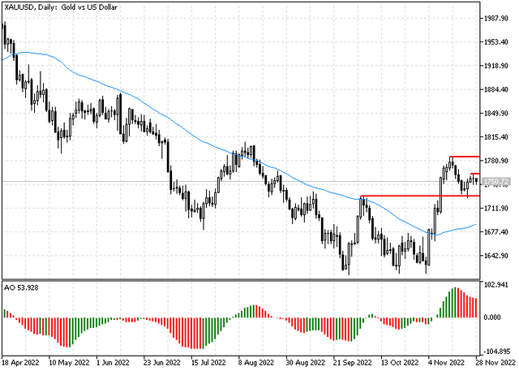The height and width of the screenshot is (371, 519).
Task: Click the -104.895 oscillator scale label
Action: 497,352
